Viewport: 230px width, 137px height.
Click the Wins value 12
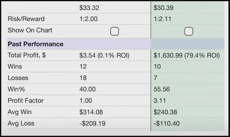pos(83,66)
